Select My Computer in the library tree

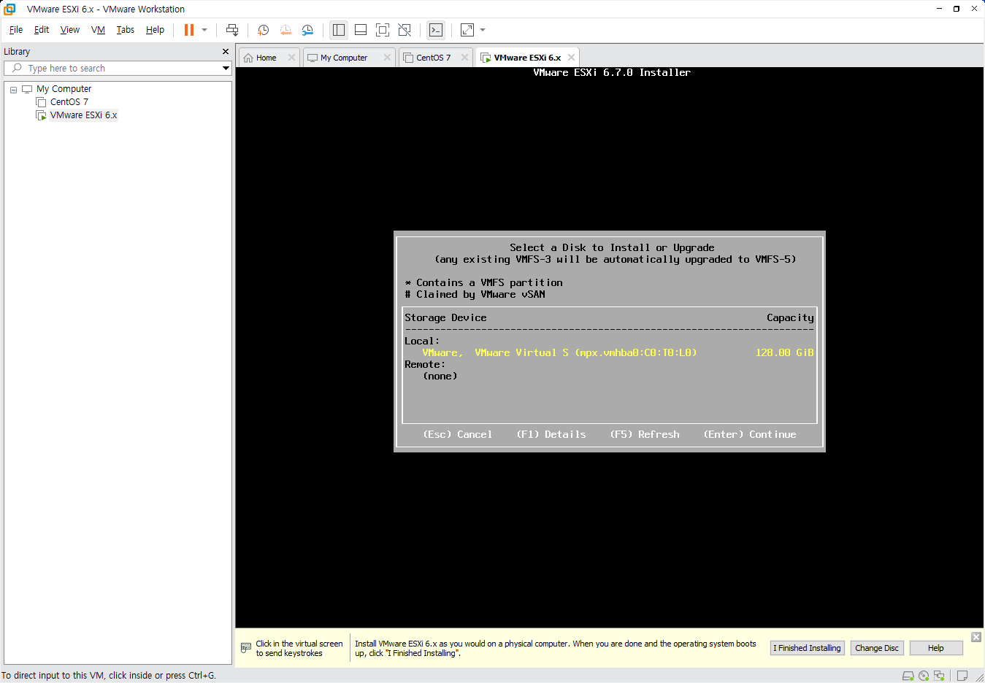[x=64, y=89]
